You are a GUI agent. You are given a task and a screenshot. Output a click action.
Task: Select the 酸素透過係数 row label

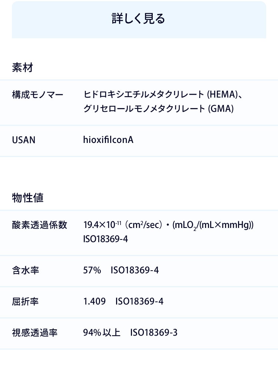[39, 225]
